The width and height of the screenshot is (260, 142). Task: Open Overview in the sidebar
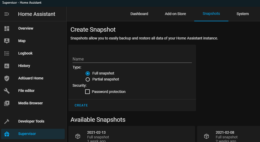pos(33,28)
